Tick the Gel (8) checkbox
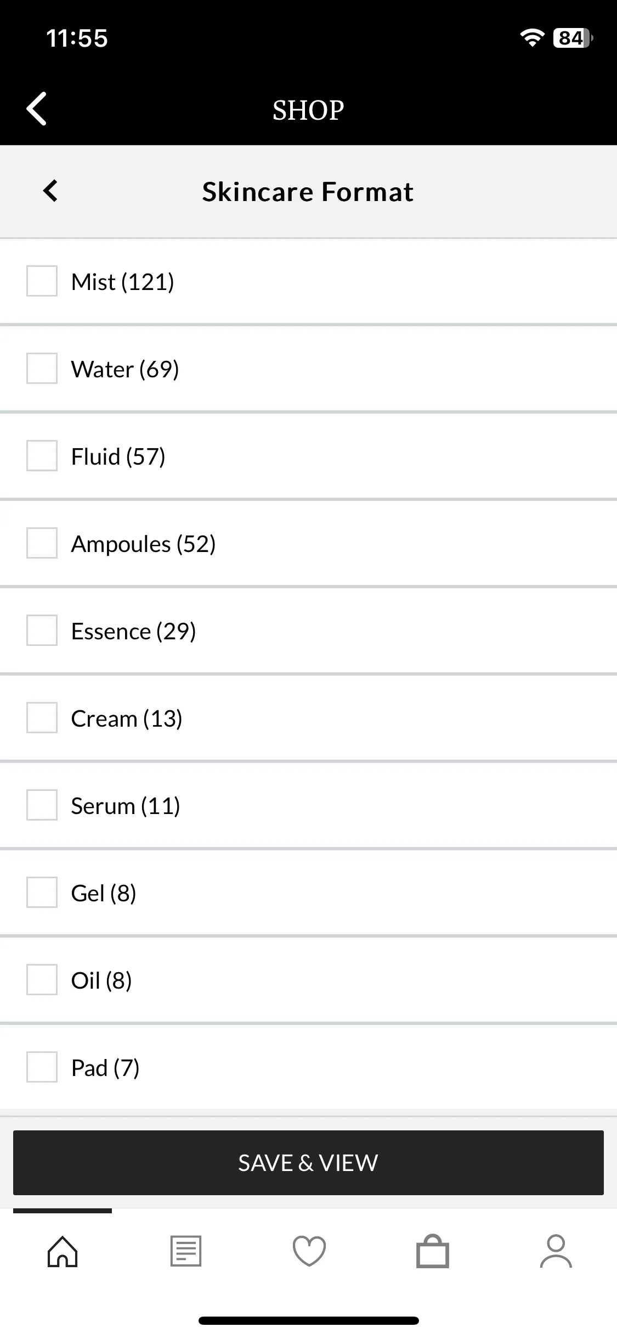 tap(42, 893)
